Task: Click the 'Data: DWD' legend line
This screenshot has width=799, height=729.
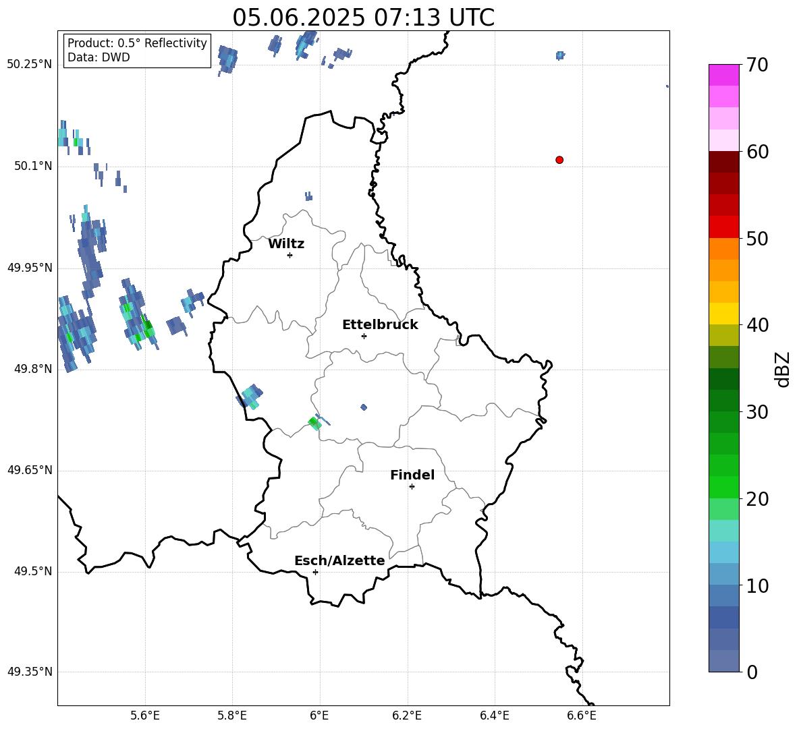Action: pyautogui.click(x=99, y=57)
